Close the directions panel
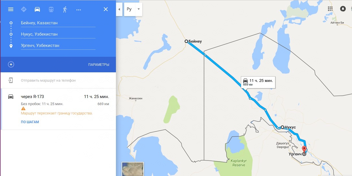 [106, 9]
